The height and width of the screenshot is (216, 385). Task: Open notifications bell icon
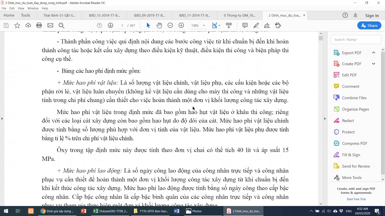click(x=356, y=15)
